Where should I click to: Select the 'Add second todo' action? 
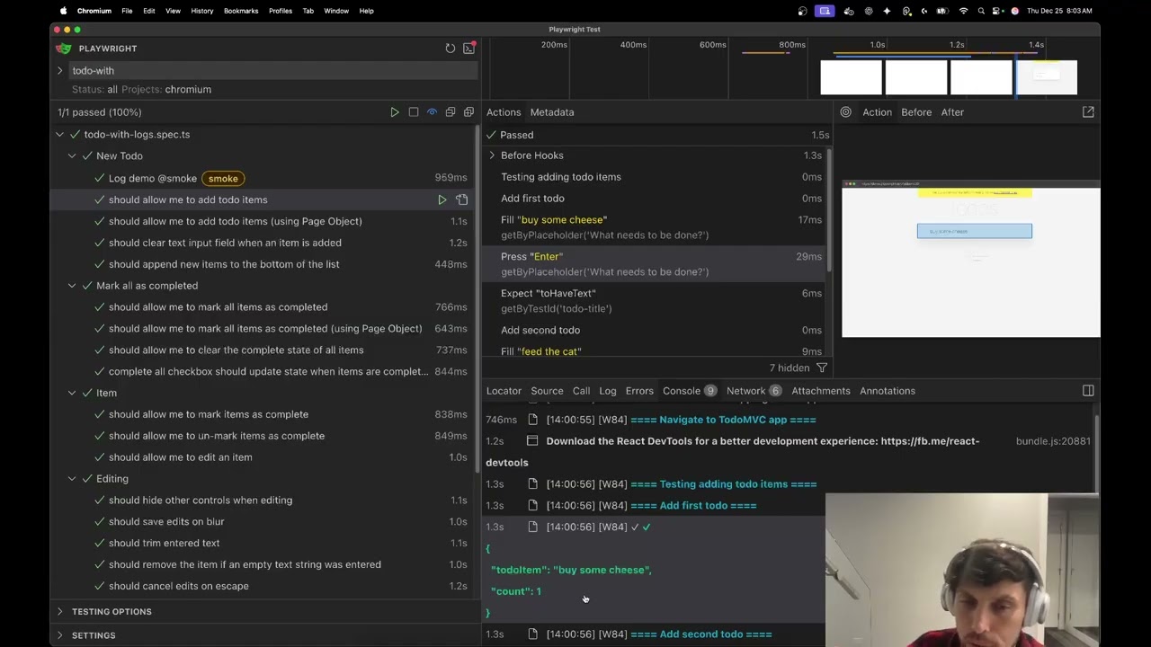pos(655,330)
